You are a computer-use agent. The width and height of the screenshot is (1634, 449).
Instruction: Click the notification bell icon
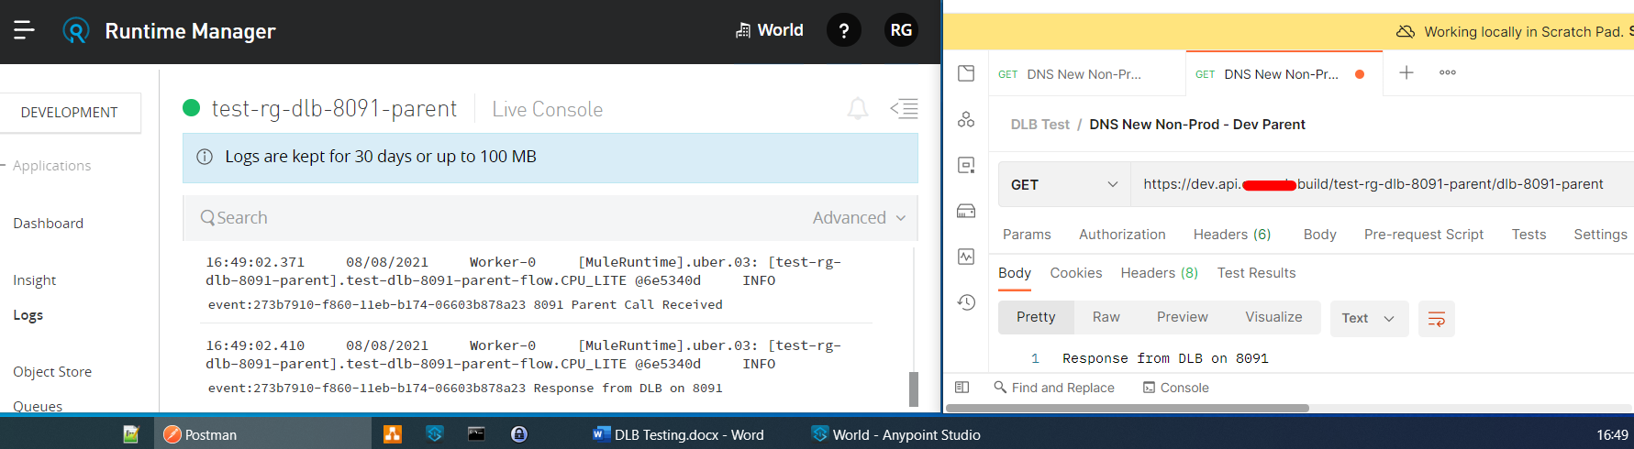click(x=857, y=109)
